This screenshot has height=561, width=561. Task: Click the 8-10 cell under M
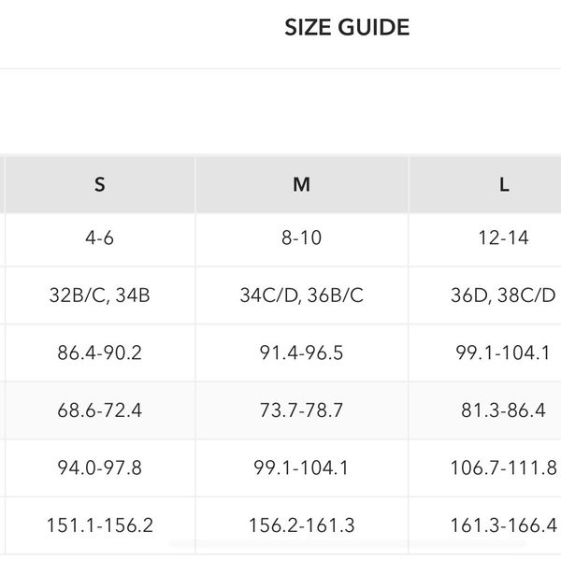[x=301, y=238]
